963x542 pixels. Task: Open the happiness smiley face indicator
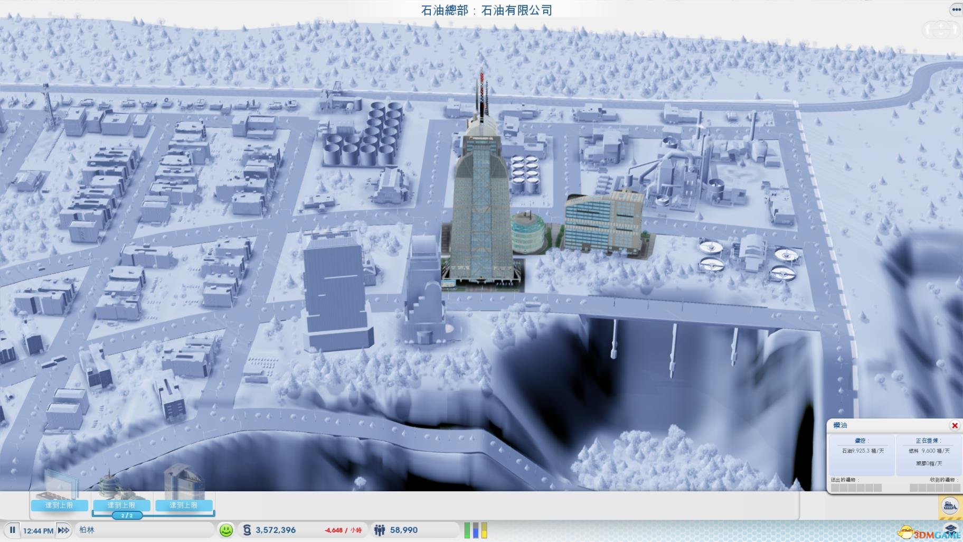pyautogui.click(x=226, y=530)
